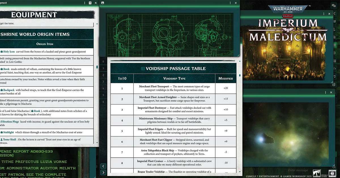This screenshot has width=340, height=178.
Task: Open the Filtration Plugs item link
Action: (x=10, y=122)
